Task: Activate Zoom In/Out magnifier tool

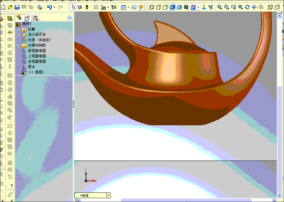Action: (x=234, y=7)
